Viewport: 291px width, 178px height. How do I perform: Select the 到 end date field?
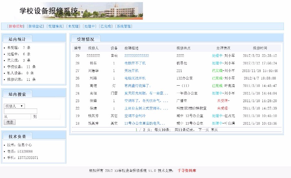pos(49,117)
